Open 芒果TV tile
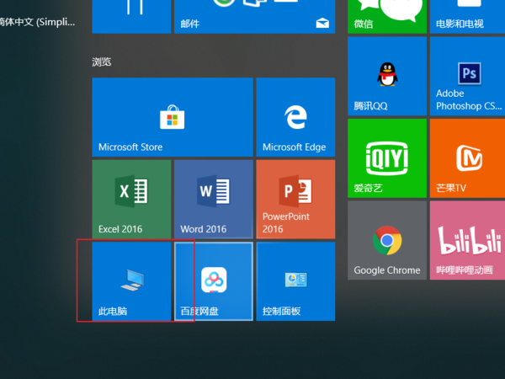This screenshot has height=379, width=505. 468,157
